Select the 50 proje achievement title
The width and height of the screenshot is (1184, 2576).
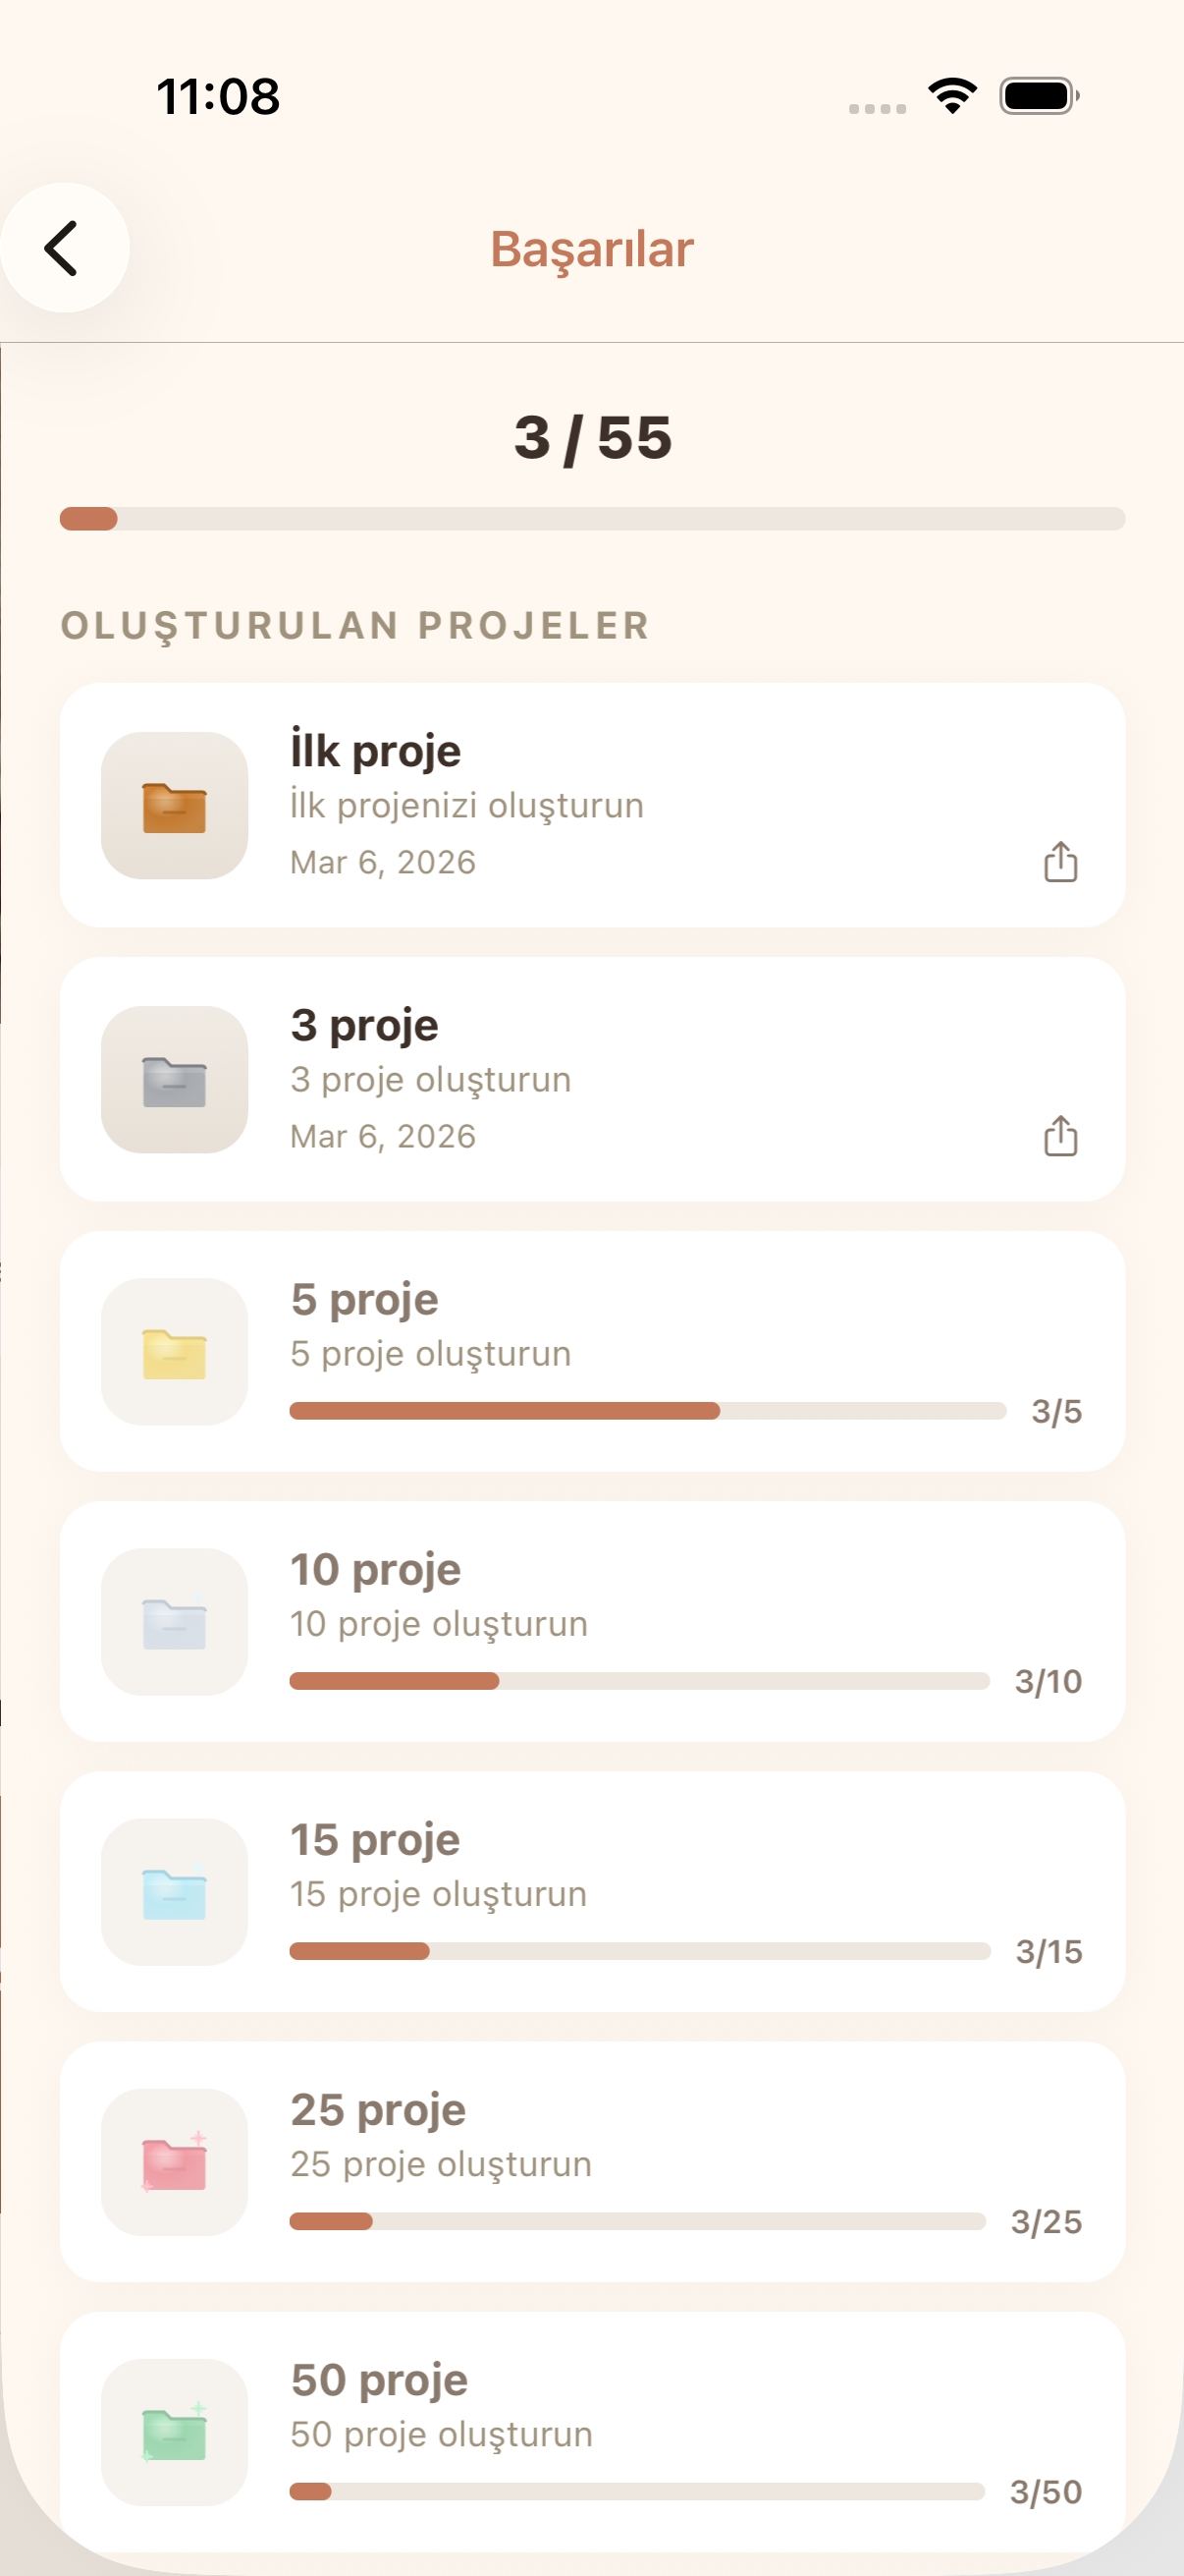point(380,2380)
